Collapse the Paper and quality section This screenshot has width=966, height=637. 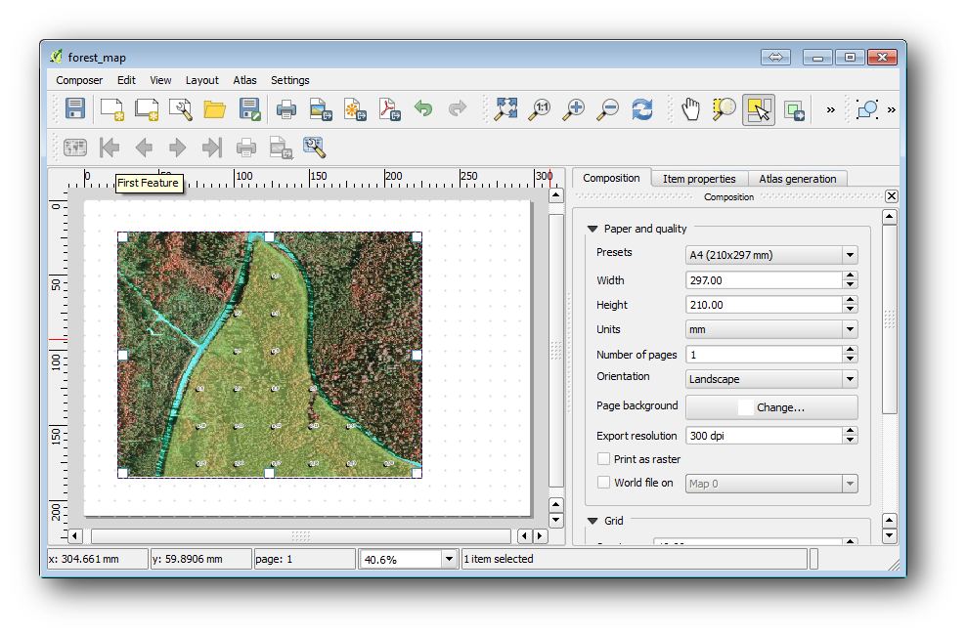pyautogui.click(x=593, y=229)
